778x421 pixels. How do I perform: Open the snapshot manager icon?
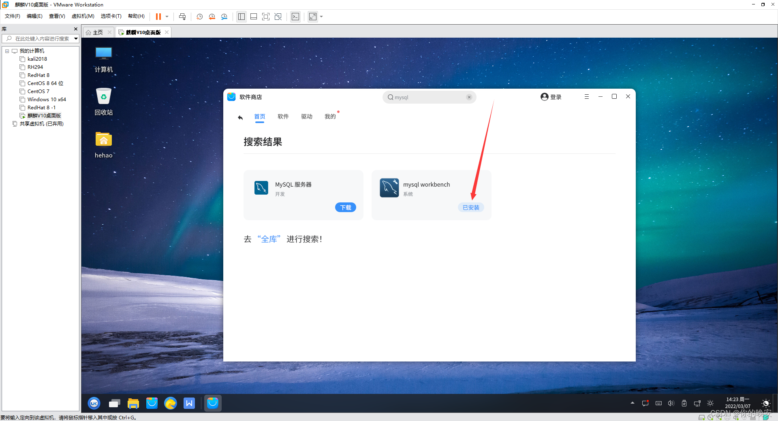(x=224, y=17)
